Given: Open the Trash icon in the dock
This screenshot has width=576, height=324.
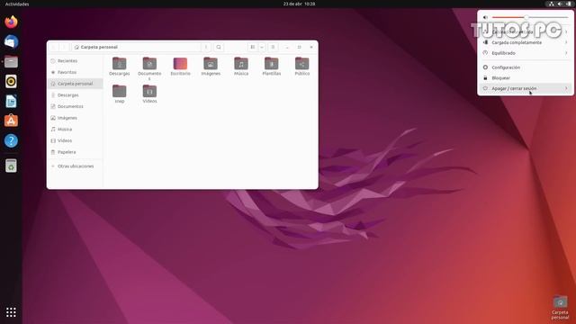Looking at the screenshot, I should 11,166.
